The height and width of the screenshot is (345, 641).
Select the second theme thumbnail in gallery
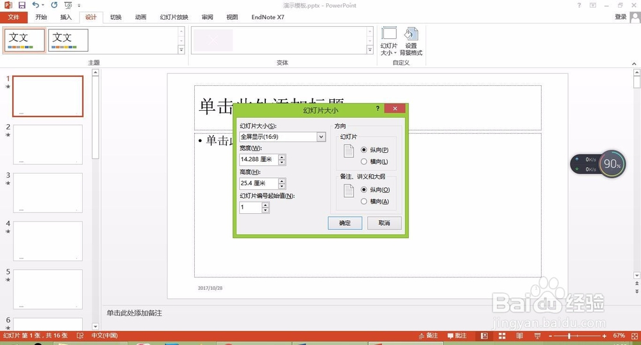point(69,40)
